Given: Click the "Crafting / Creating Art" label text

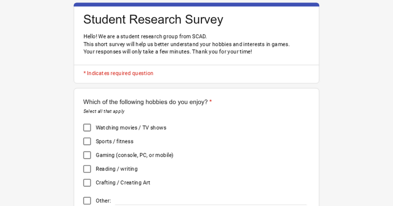Looking at the screenshot, I should [x=123, y=182].
